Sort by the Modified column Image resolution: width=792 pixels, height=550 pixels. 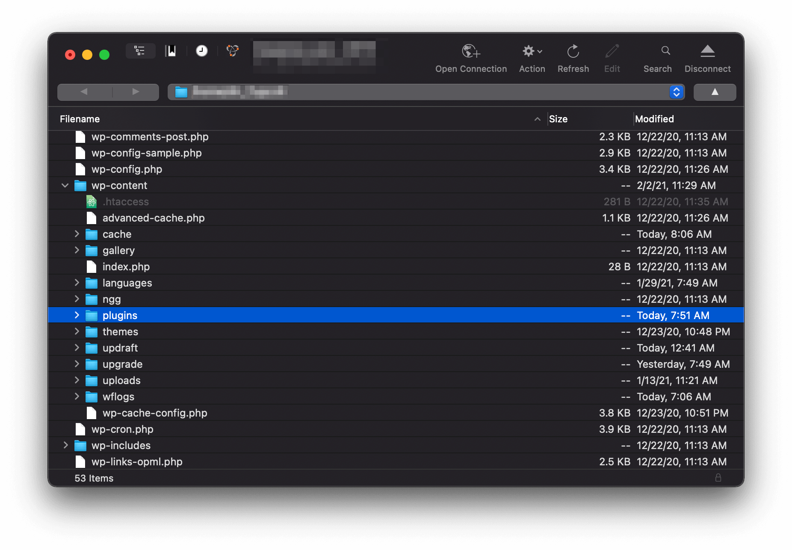(x=654, y=119)
